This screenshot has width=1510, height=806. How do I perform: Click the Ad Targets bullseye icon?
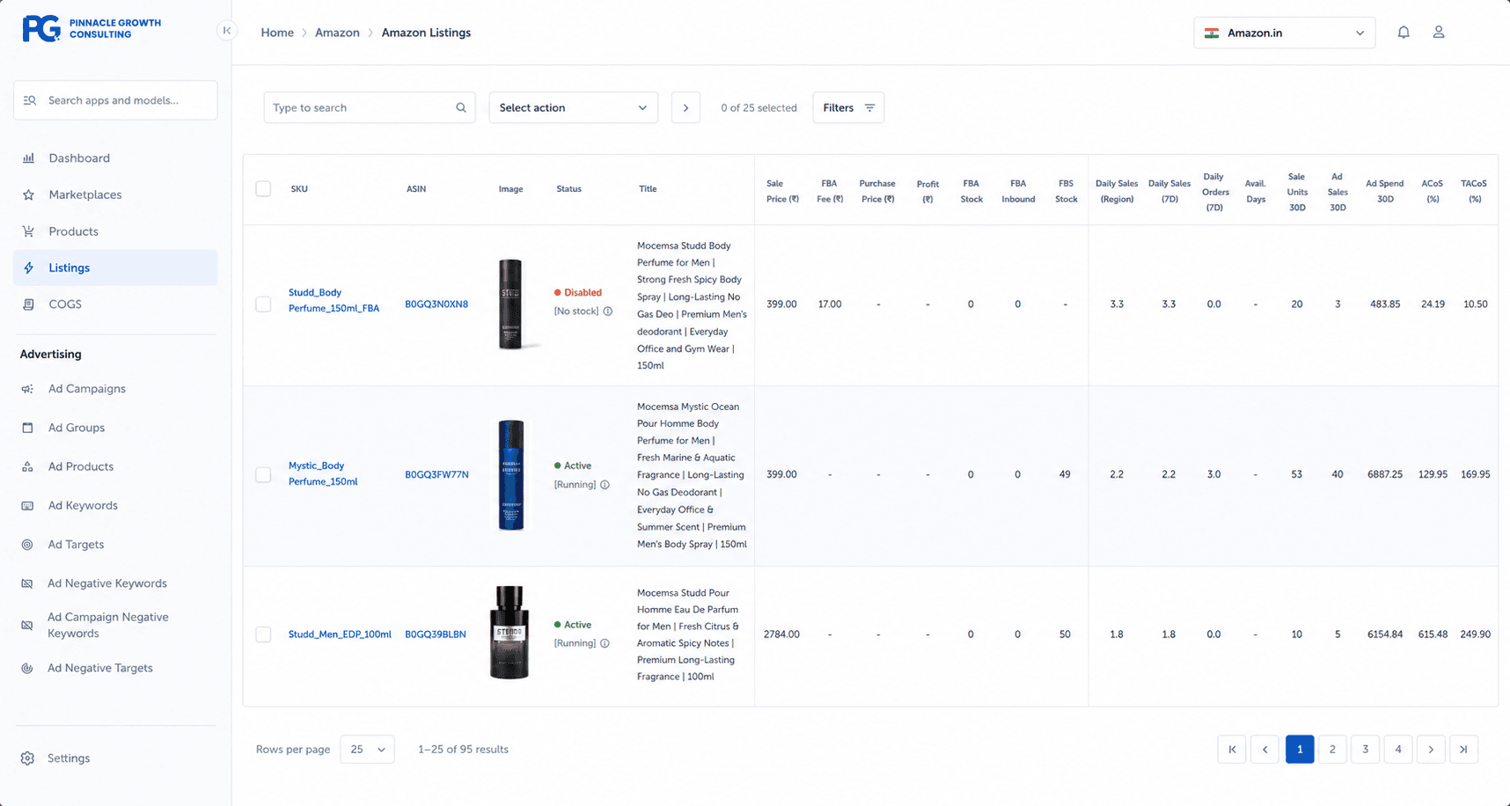(x=27, y=545)
